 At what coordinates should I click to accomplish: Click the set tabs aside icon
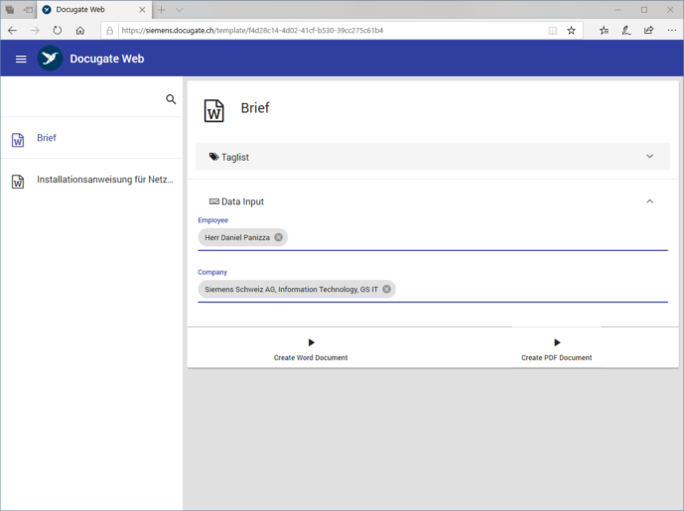pyautogui.click(x=29, y=10)
